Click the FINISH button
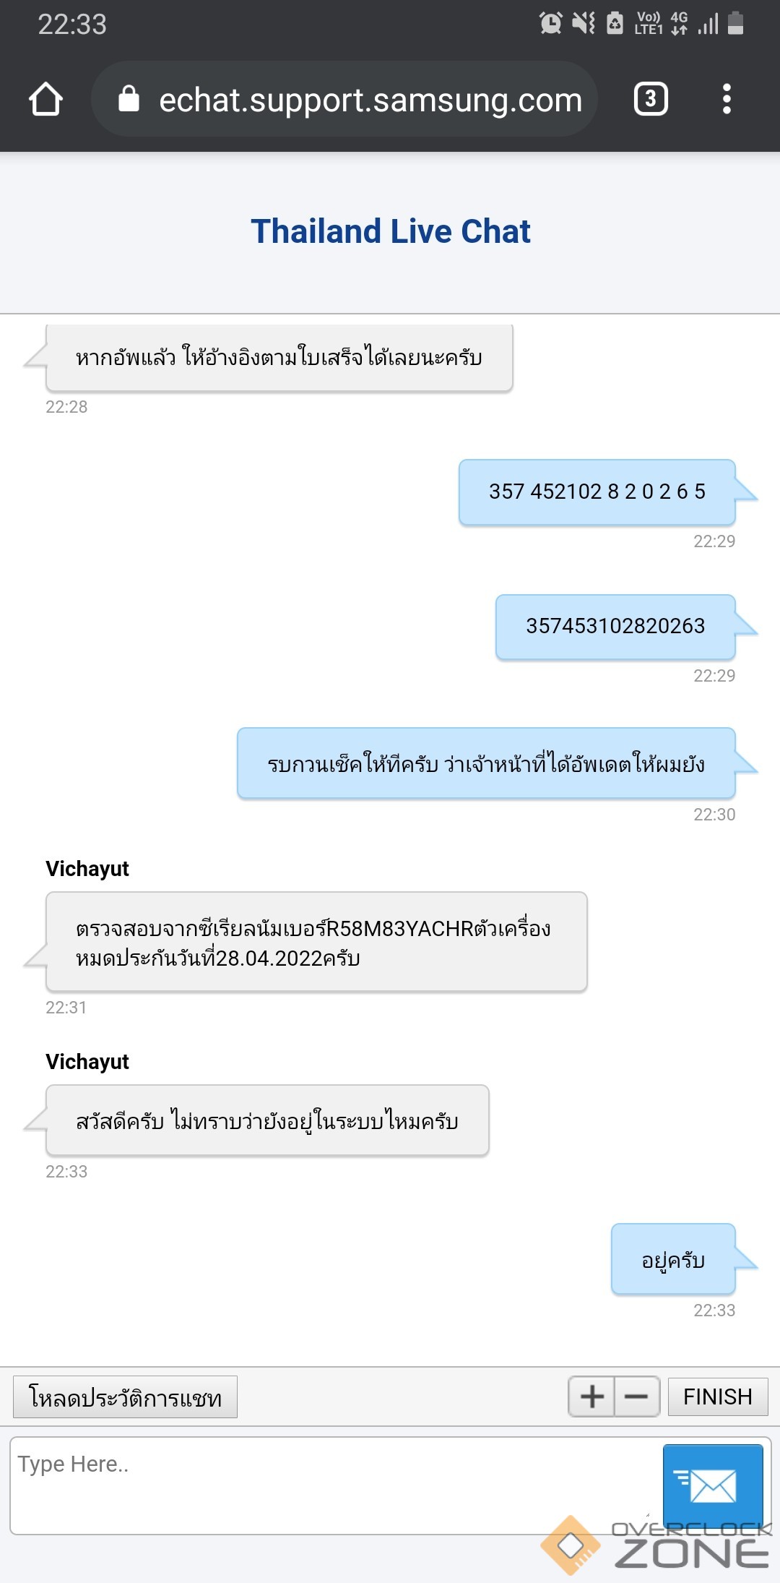Screen dimensions: 780x1583 click(718, 1397)
